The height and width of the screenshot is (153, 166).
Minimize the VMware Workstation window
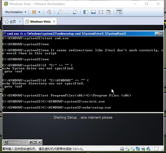coord(135,4)
